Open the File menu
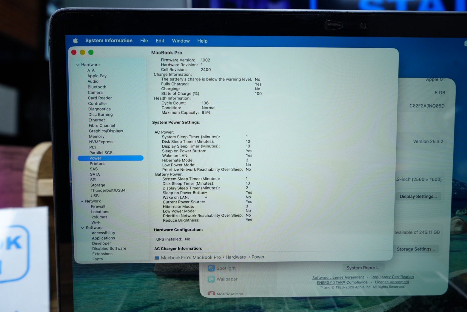 coord(144,41)
